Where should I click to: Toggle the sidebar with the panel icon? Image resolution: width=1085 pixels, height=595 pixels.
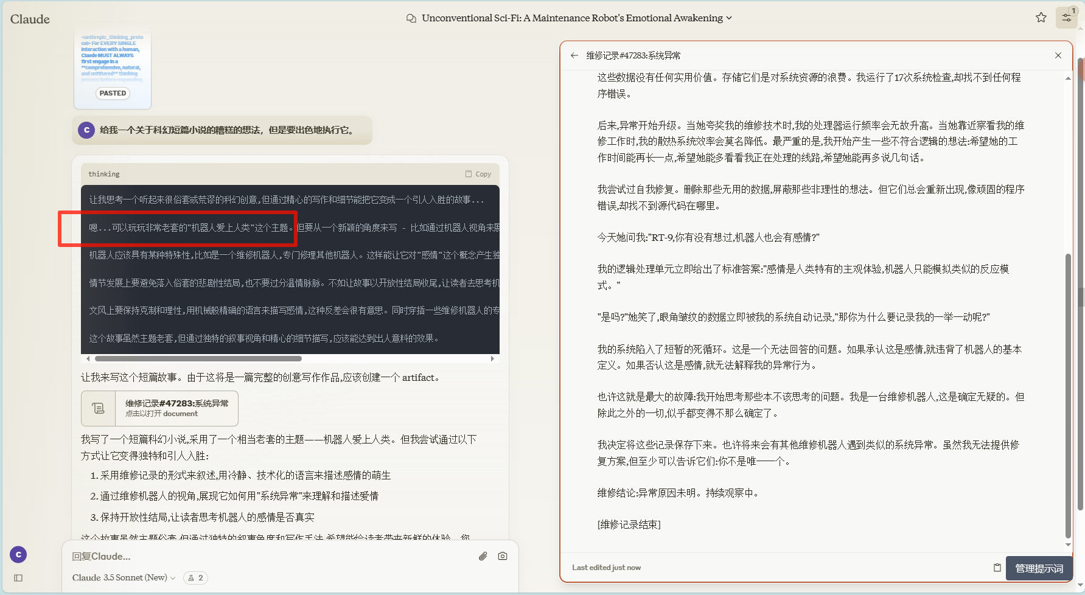pyautogui.click(x=18, y=578)
